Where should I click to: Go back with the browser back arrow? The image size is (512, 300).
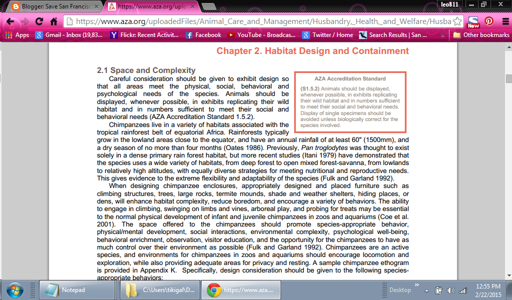10,21
